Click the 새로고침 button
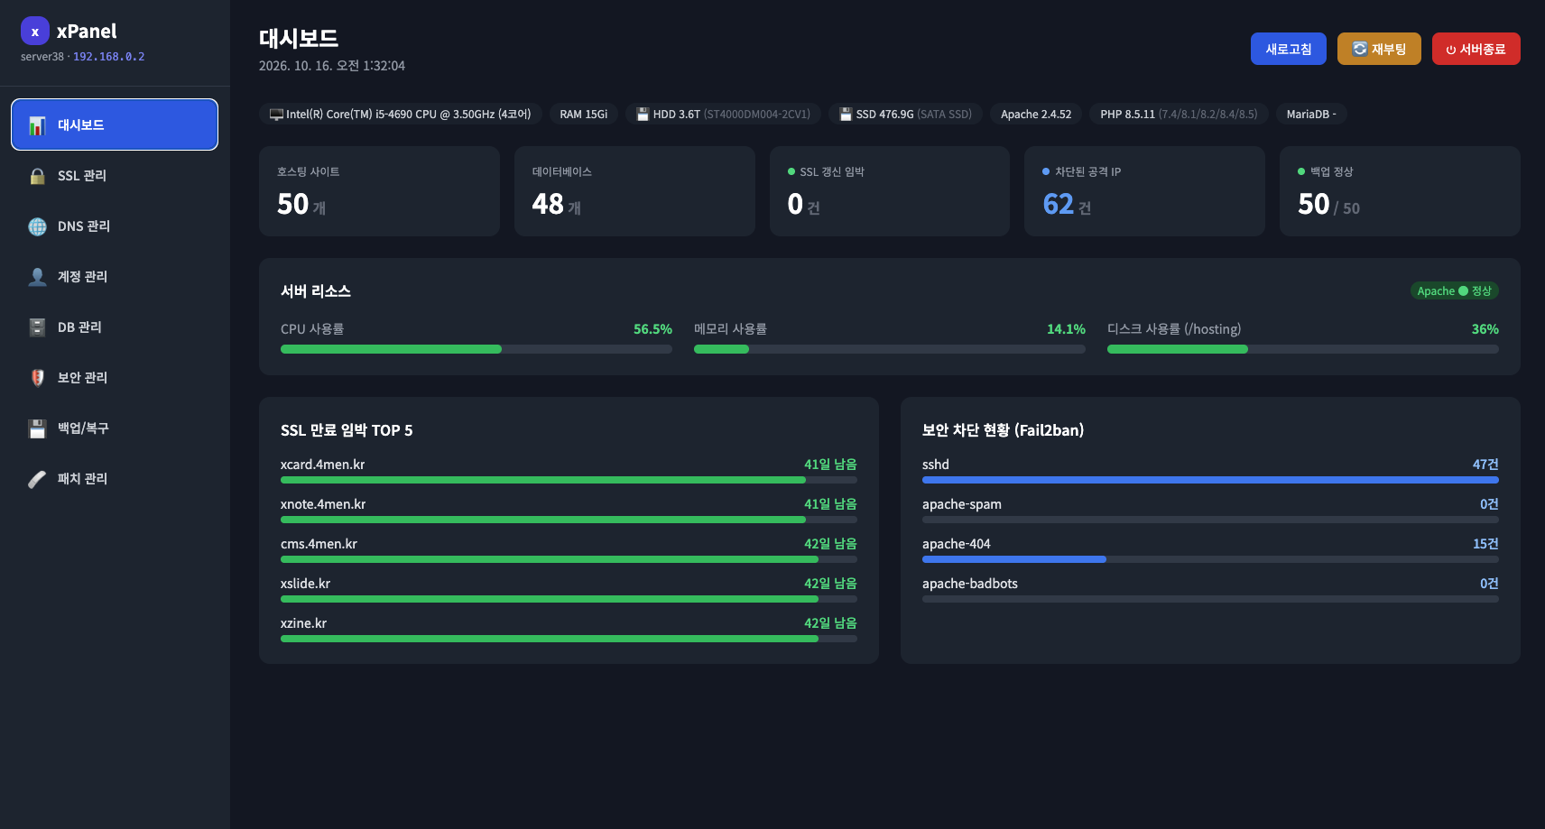The height and width of the screenshot is (829, 1545). pos(1288,49)
